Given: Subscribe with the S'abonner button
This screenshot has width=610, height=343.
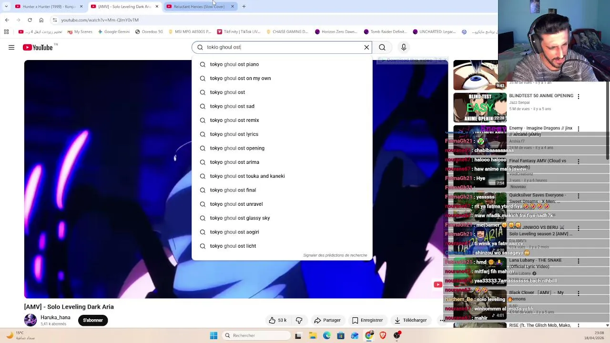Looking at the screenshot, I should pyautogui.click(x=93, y=320).
